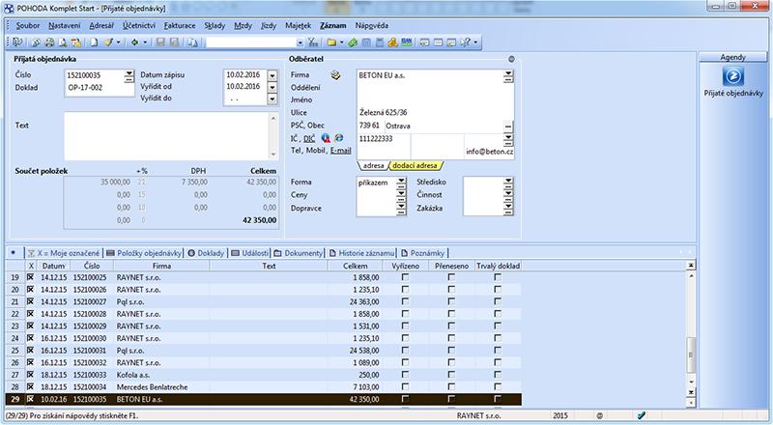The image size is (773, 425).
Task: Toggle X mark for row 19 order 152100025
Action: [31, 277]
